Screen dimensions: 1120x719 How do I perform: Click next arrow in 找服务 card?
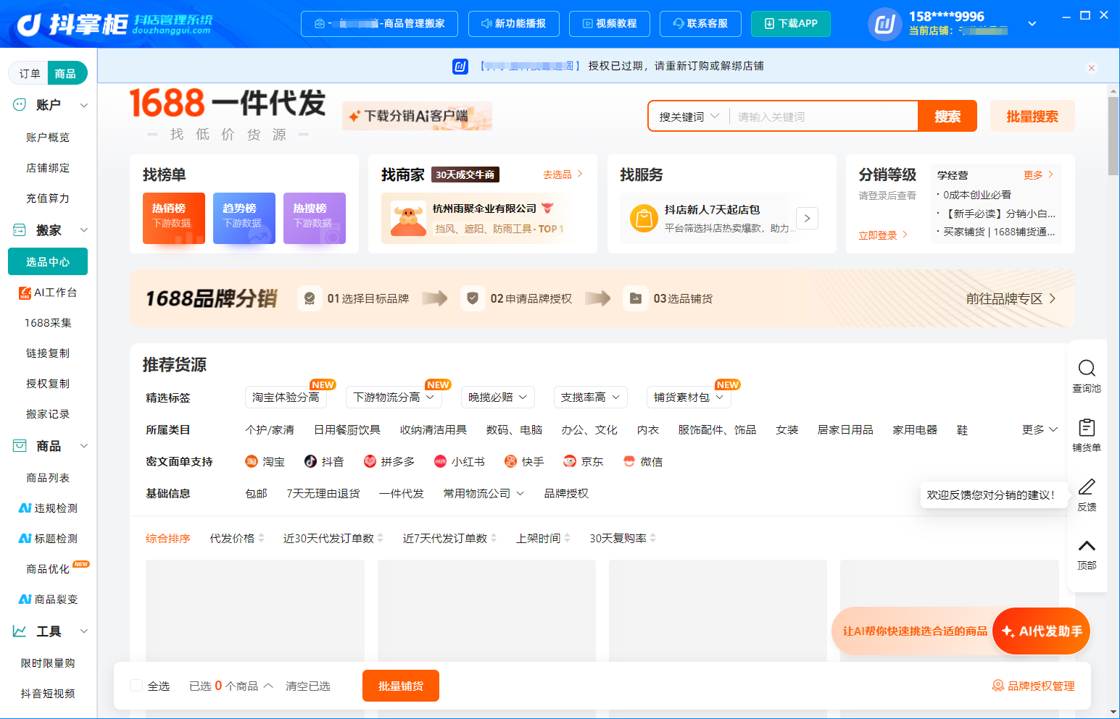click(x=808, y=218)
